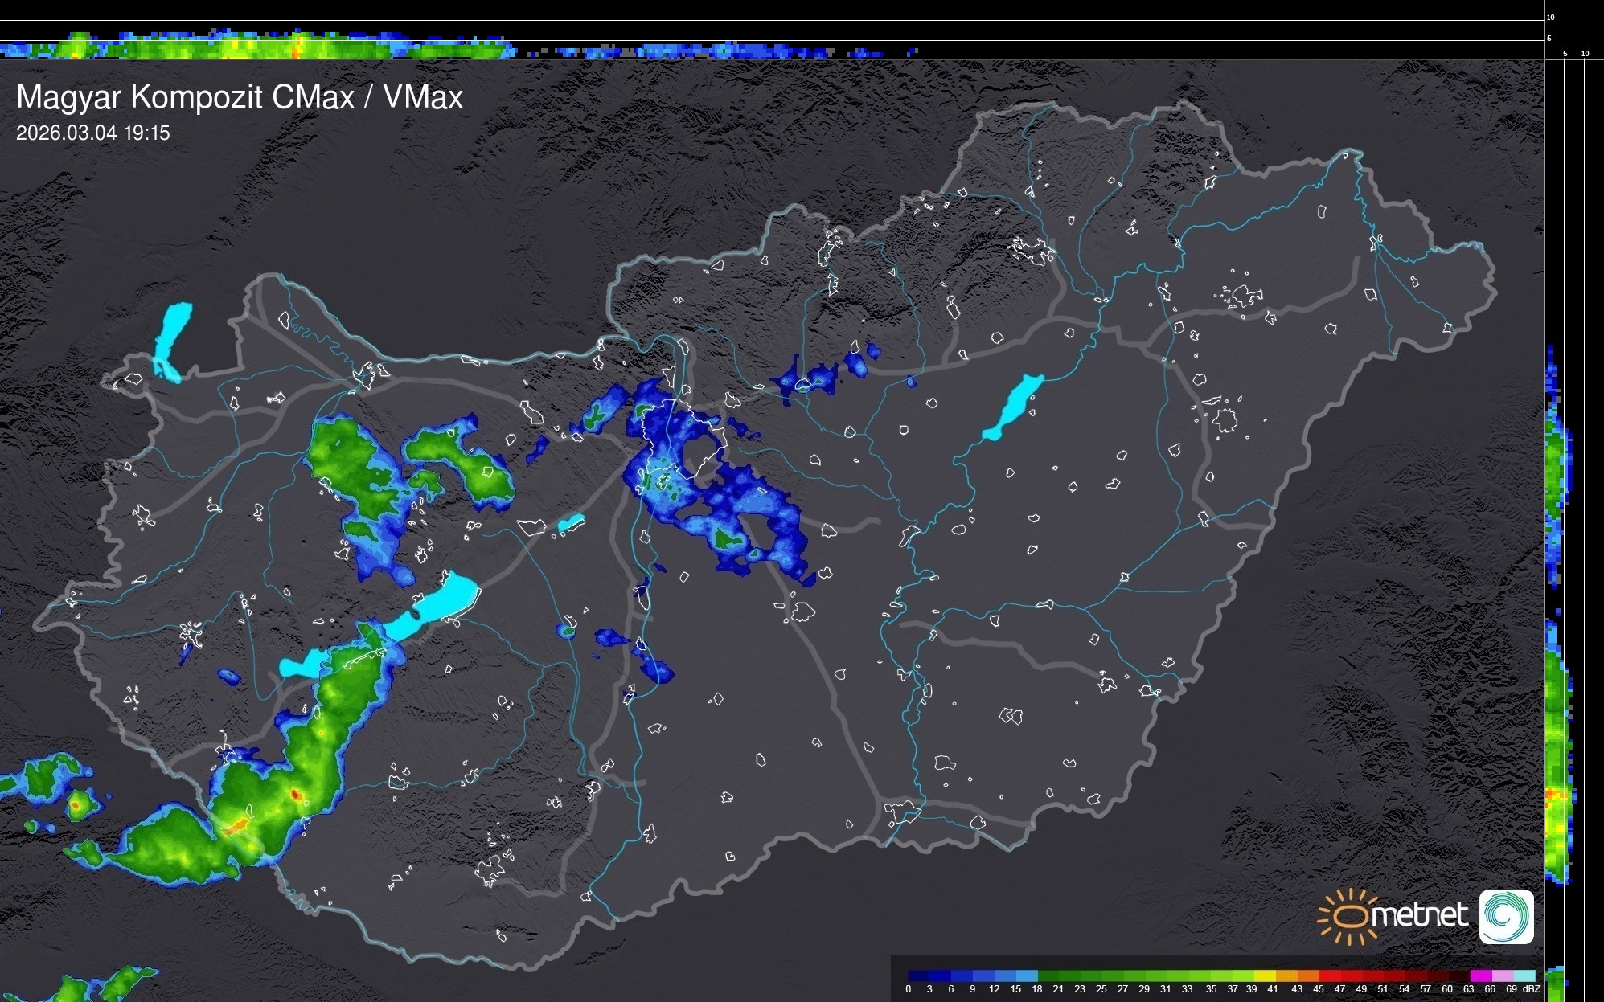
Task: Click the light blue 15–18 dBZ swatch
Action: (x=1028, y=975)
